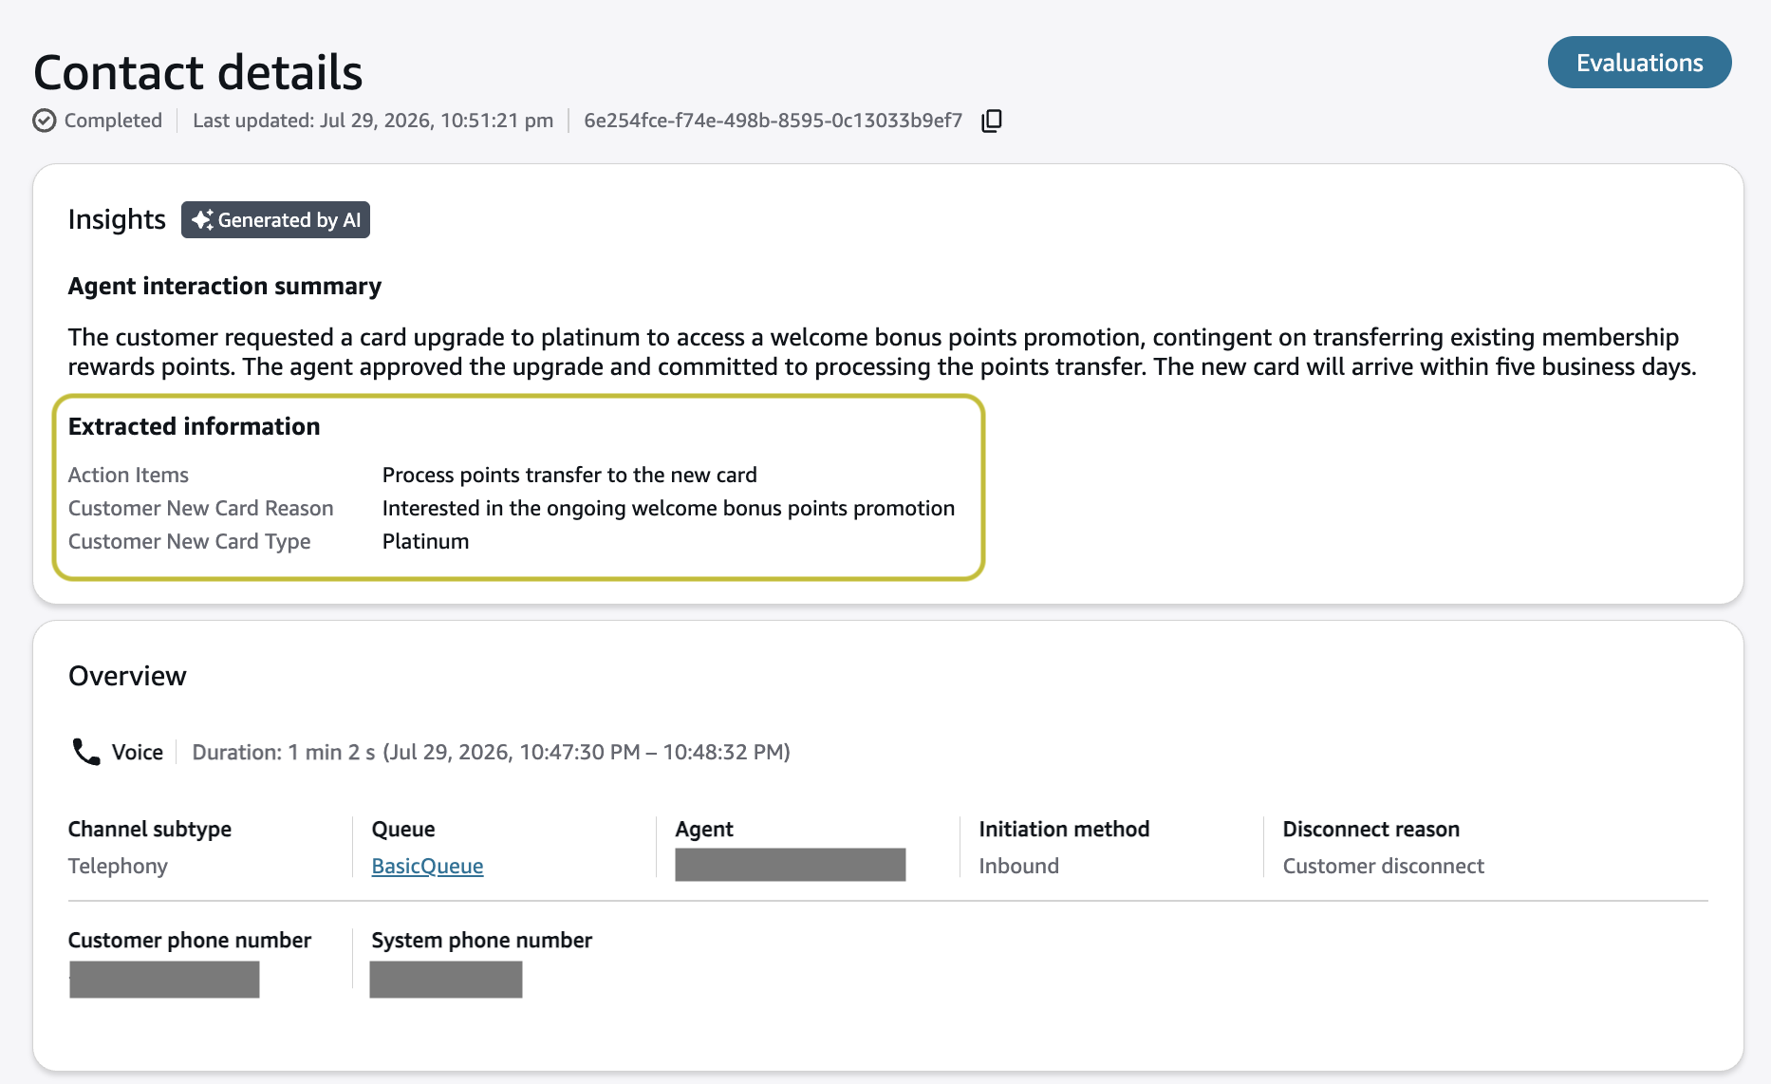
Task: Click the Telephony channel subtype value
Action: pos(118,866)
